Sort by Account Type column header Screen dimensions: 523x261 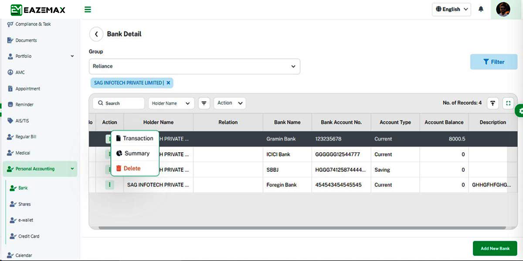(395, 122)
